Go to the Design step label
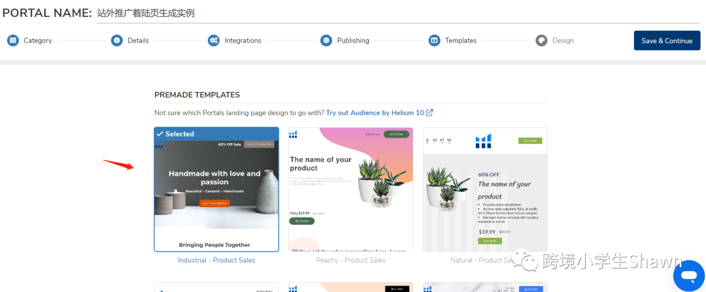Viewport: 706px width, 292px height. click(563, 41)
